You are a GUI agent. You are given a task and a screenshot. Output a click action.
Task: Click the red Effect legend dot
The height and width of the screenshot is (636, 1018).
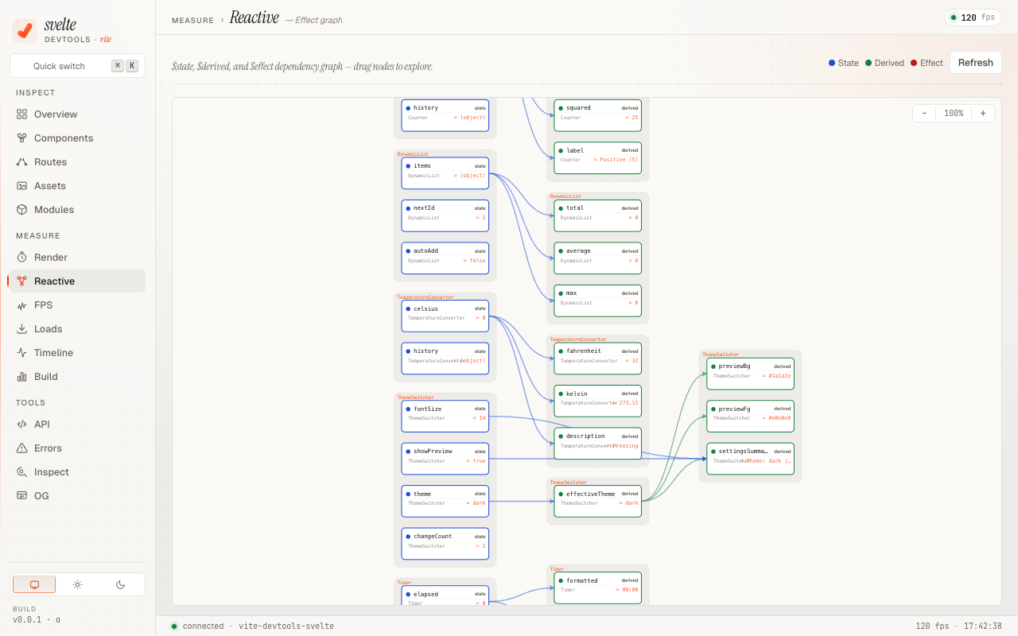[914, 63]
